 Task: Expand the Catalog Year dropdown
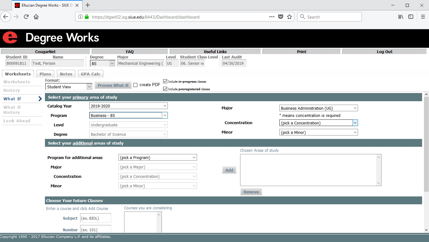pos(128,106)
